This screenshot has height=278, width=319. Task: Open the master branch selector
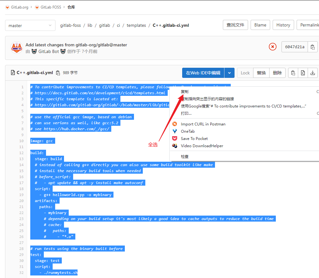30,25
